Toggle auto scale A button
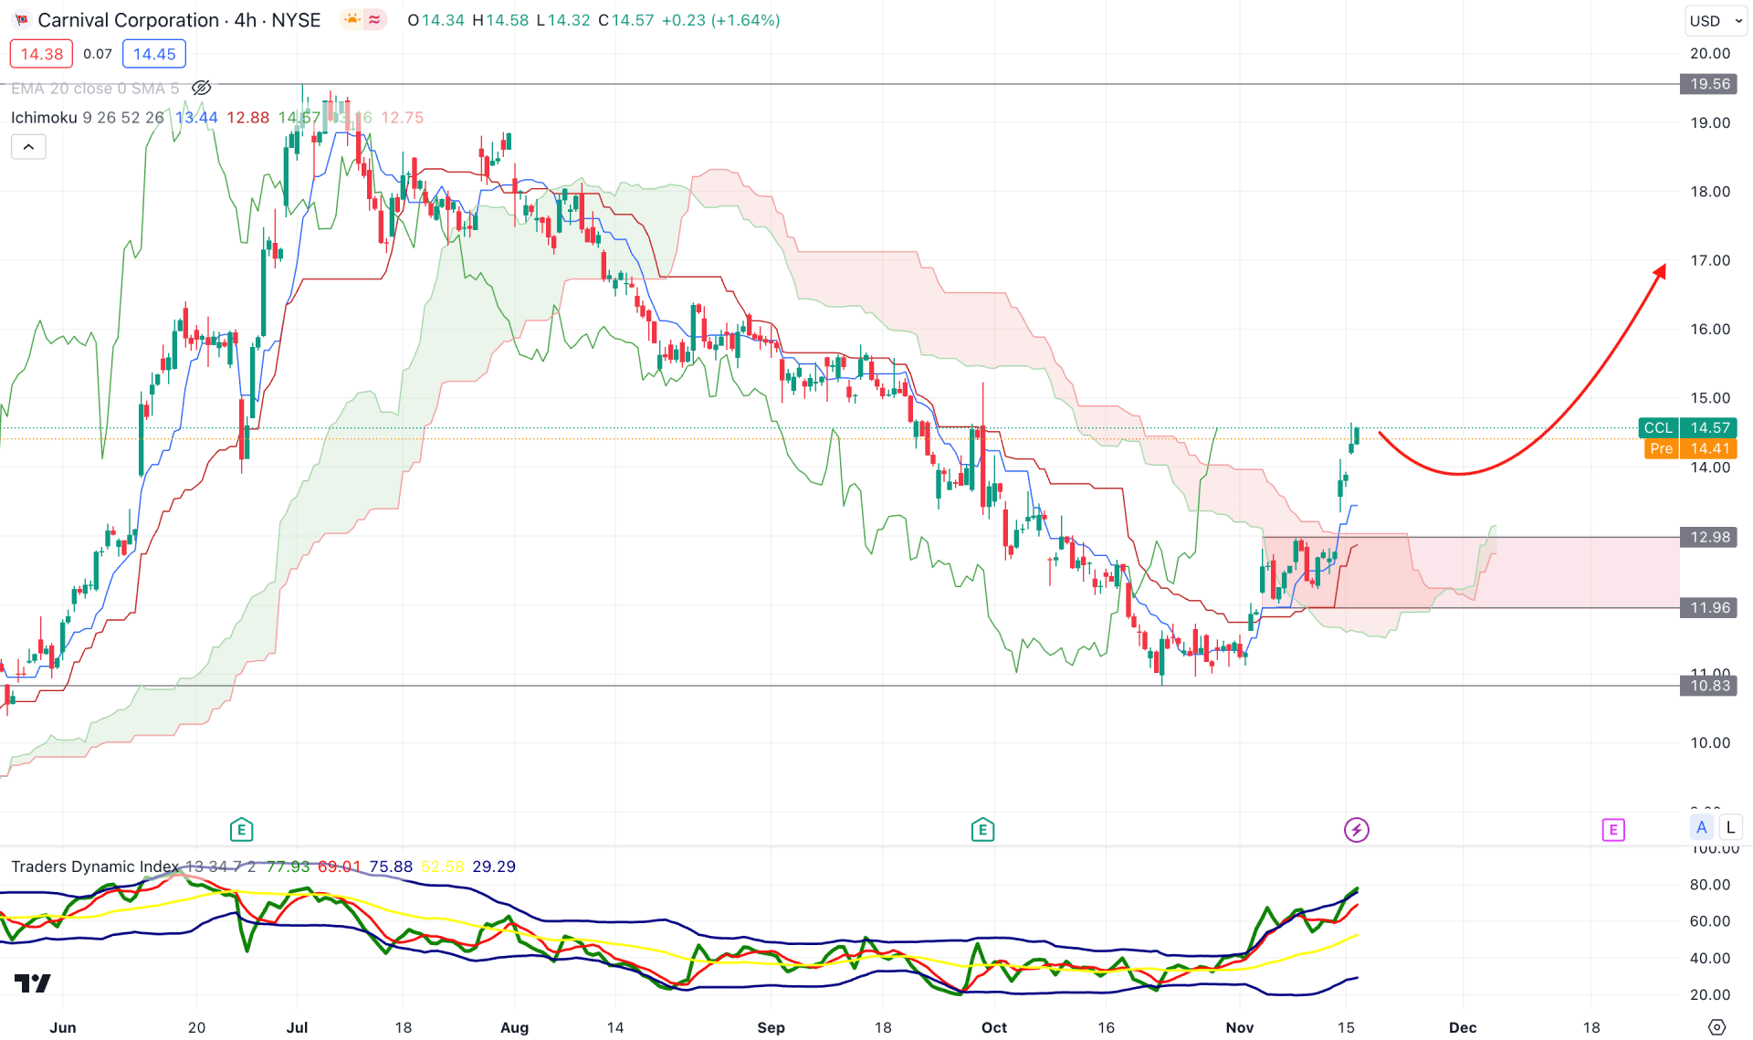Viewport: 1753px width, 1040px height. pos(1701,828)
